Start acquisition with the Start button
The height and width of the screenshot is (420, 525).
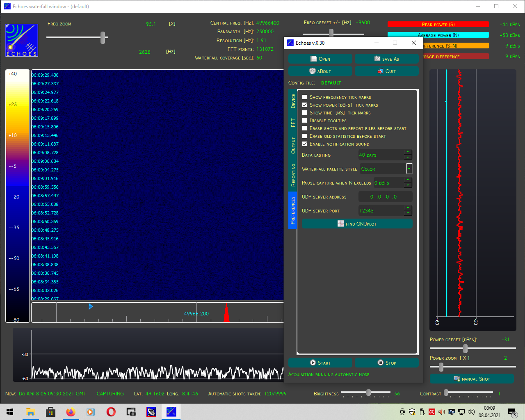coord(320,363)
